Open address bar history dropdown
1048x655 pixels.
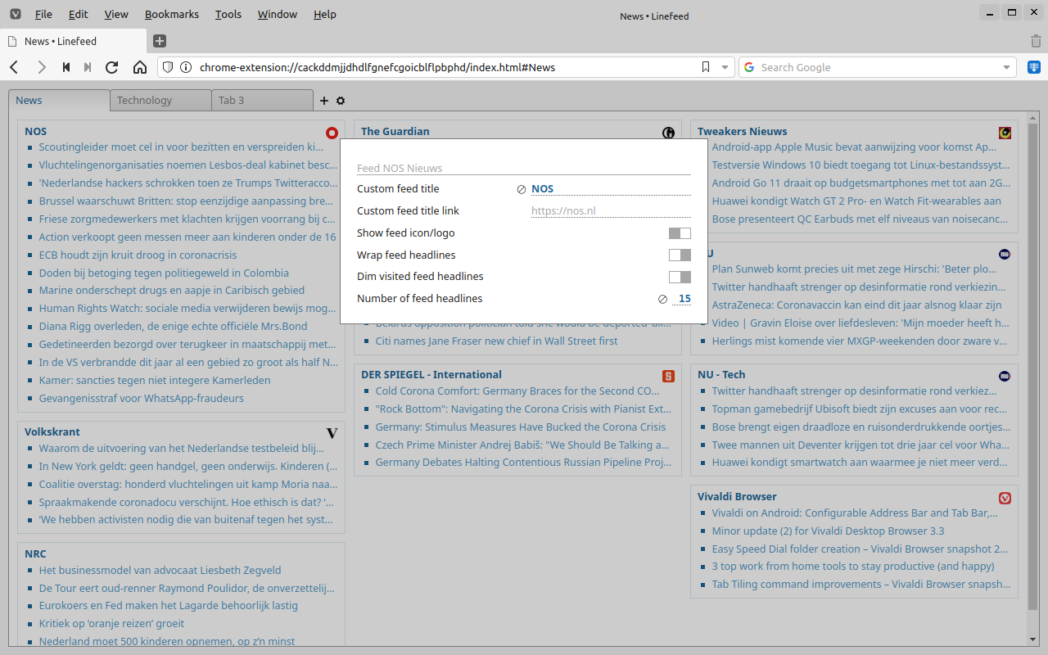725,68
